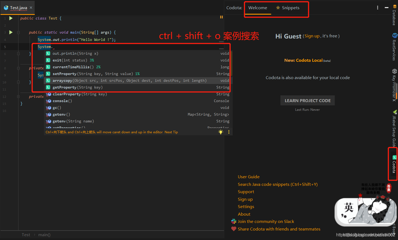Image resolution: width=398 pixels, height=240 pixels.
Task: Open Codota panel options menu
Action: click(378, 8)
